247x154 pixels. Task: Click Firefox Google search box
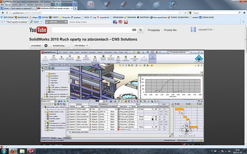pyautogui.click(x=215, y=13)
